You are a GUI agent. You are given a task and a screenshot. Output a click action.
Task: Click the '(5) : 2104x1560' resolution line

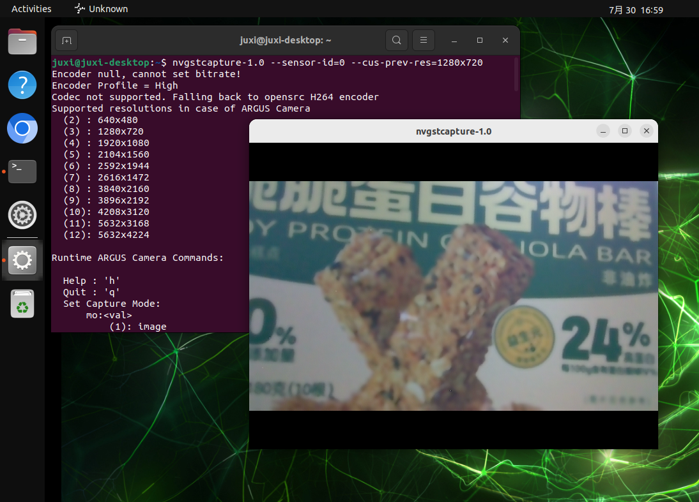[x=106, y=154]
